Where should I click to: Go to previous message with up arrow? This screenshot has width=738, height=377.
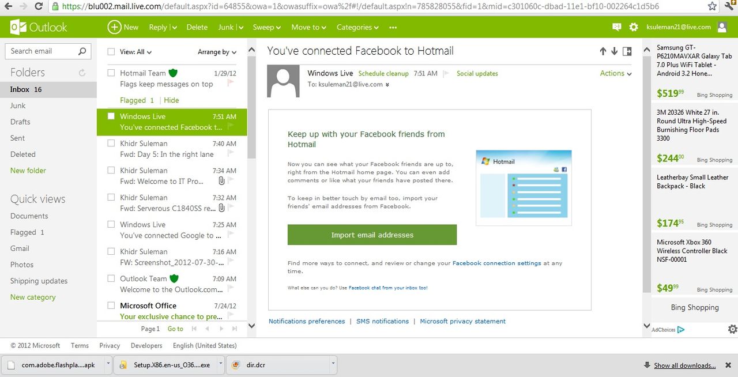click(603, 51)
